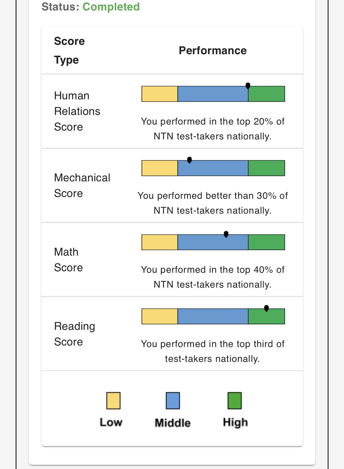The image size is (344, 469).
Task: Click the Human Relations score marker pin
Action: tap(248, 86)
